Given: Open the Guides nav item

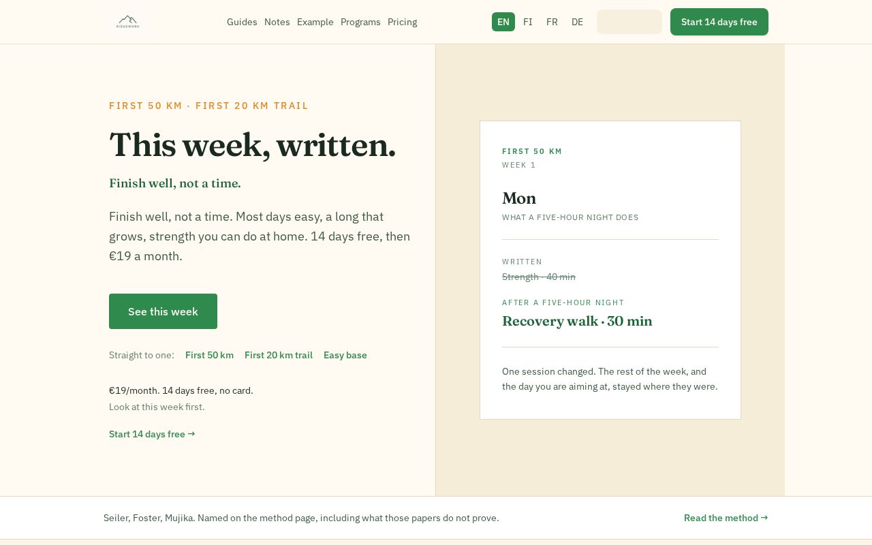Looking at the screenshot, I should (242, 22).
